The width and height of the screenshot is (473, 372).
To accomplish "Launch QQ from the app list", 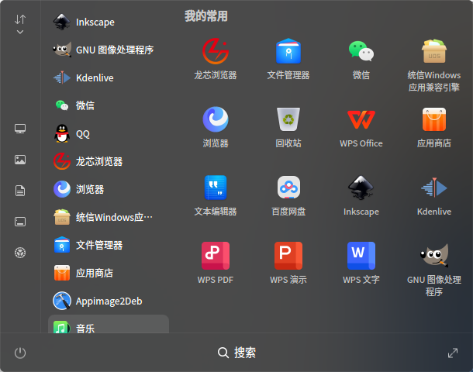I will [109, 133].
